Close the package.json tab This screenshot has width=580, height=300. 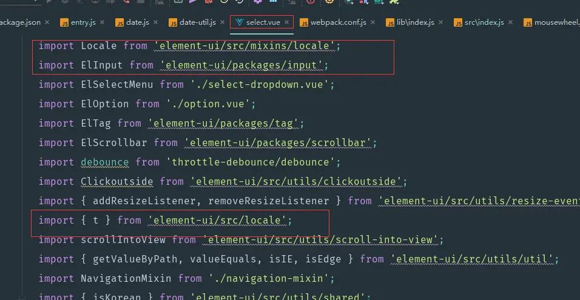(47, 22)
